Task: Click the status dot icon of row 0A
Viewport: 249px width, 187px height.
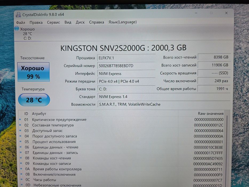Action: click(x=21, y=169)
